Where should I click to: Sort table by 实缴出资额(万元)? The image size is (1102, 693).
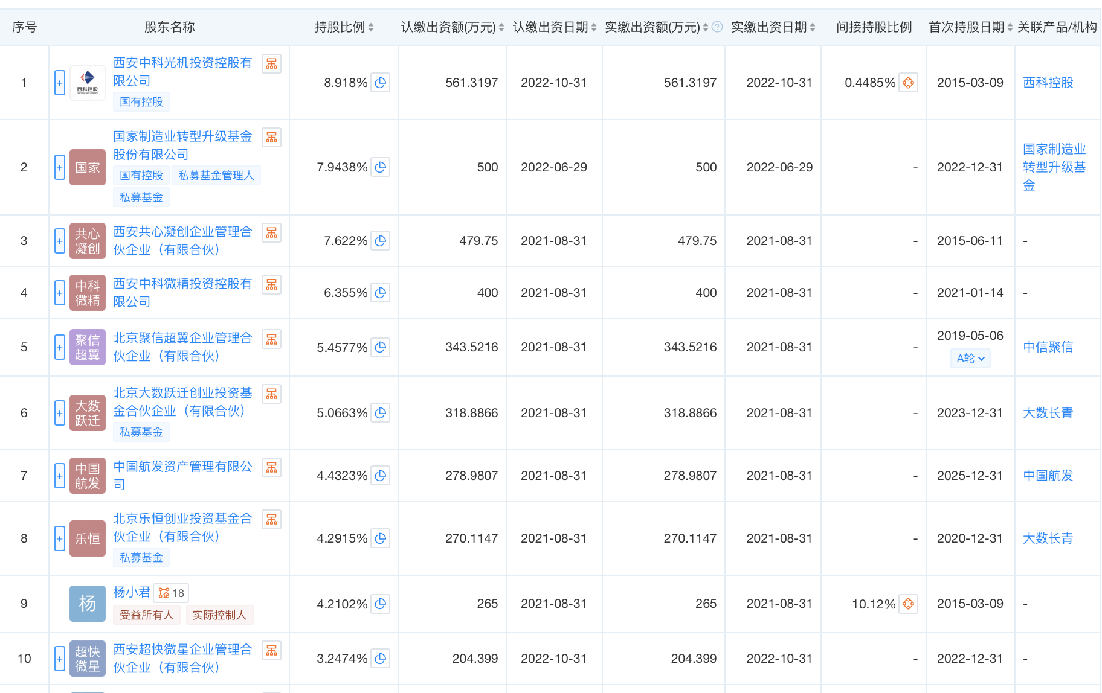click(x=706, y=27)
